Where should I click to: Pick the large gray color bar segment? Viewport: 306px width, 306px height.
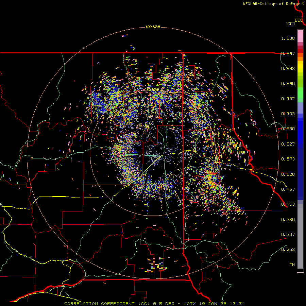[x=300, y=236]
